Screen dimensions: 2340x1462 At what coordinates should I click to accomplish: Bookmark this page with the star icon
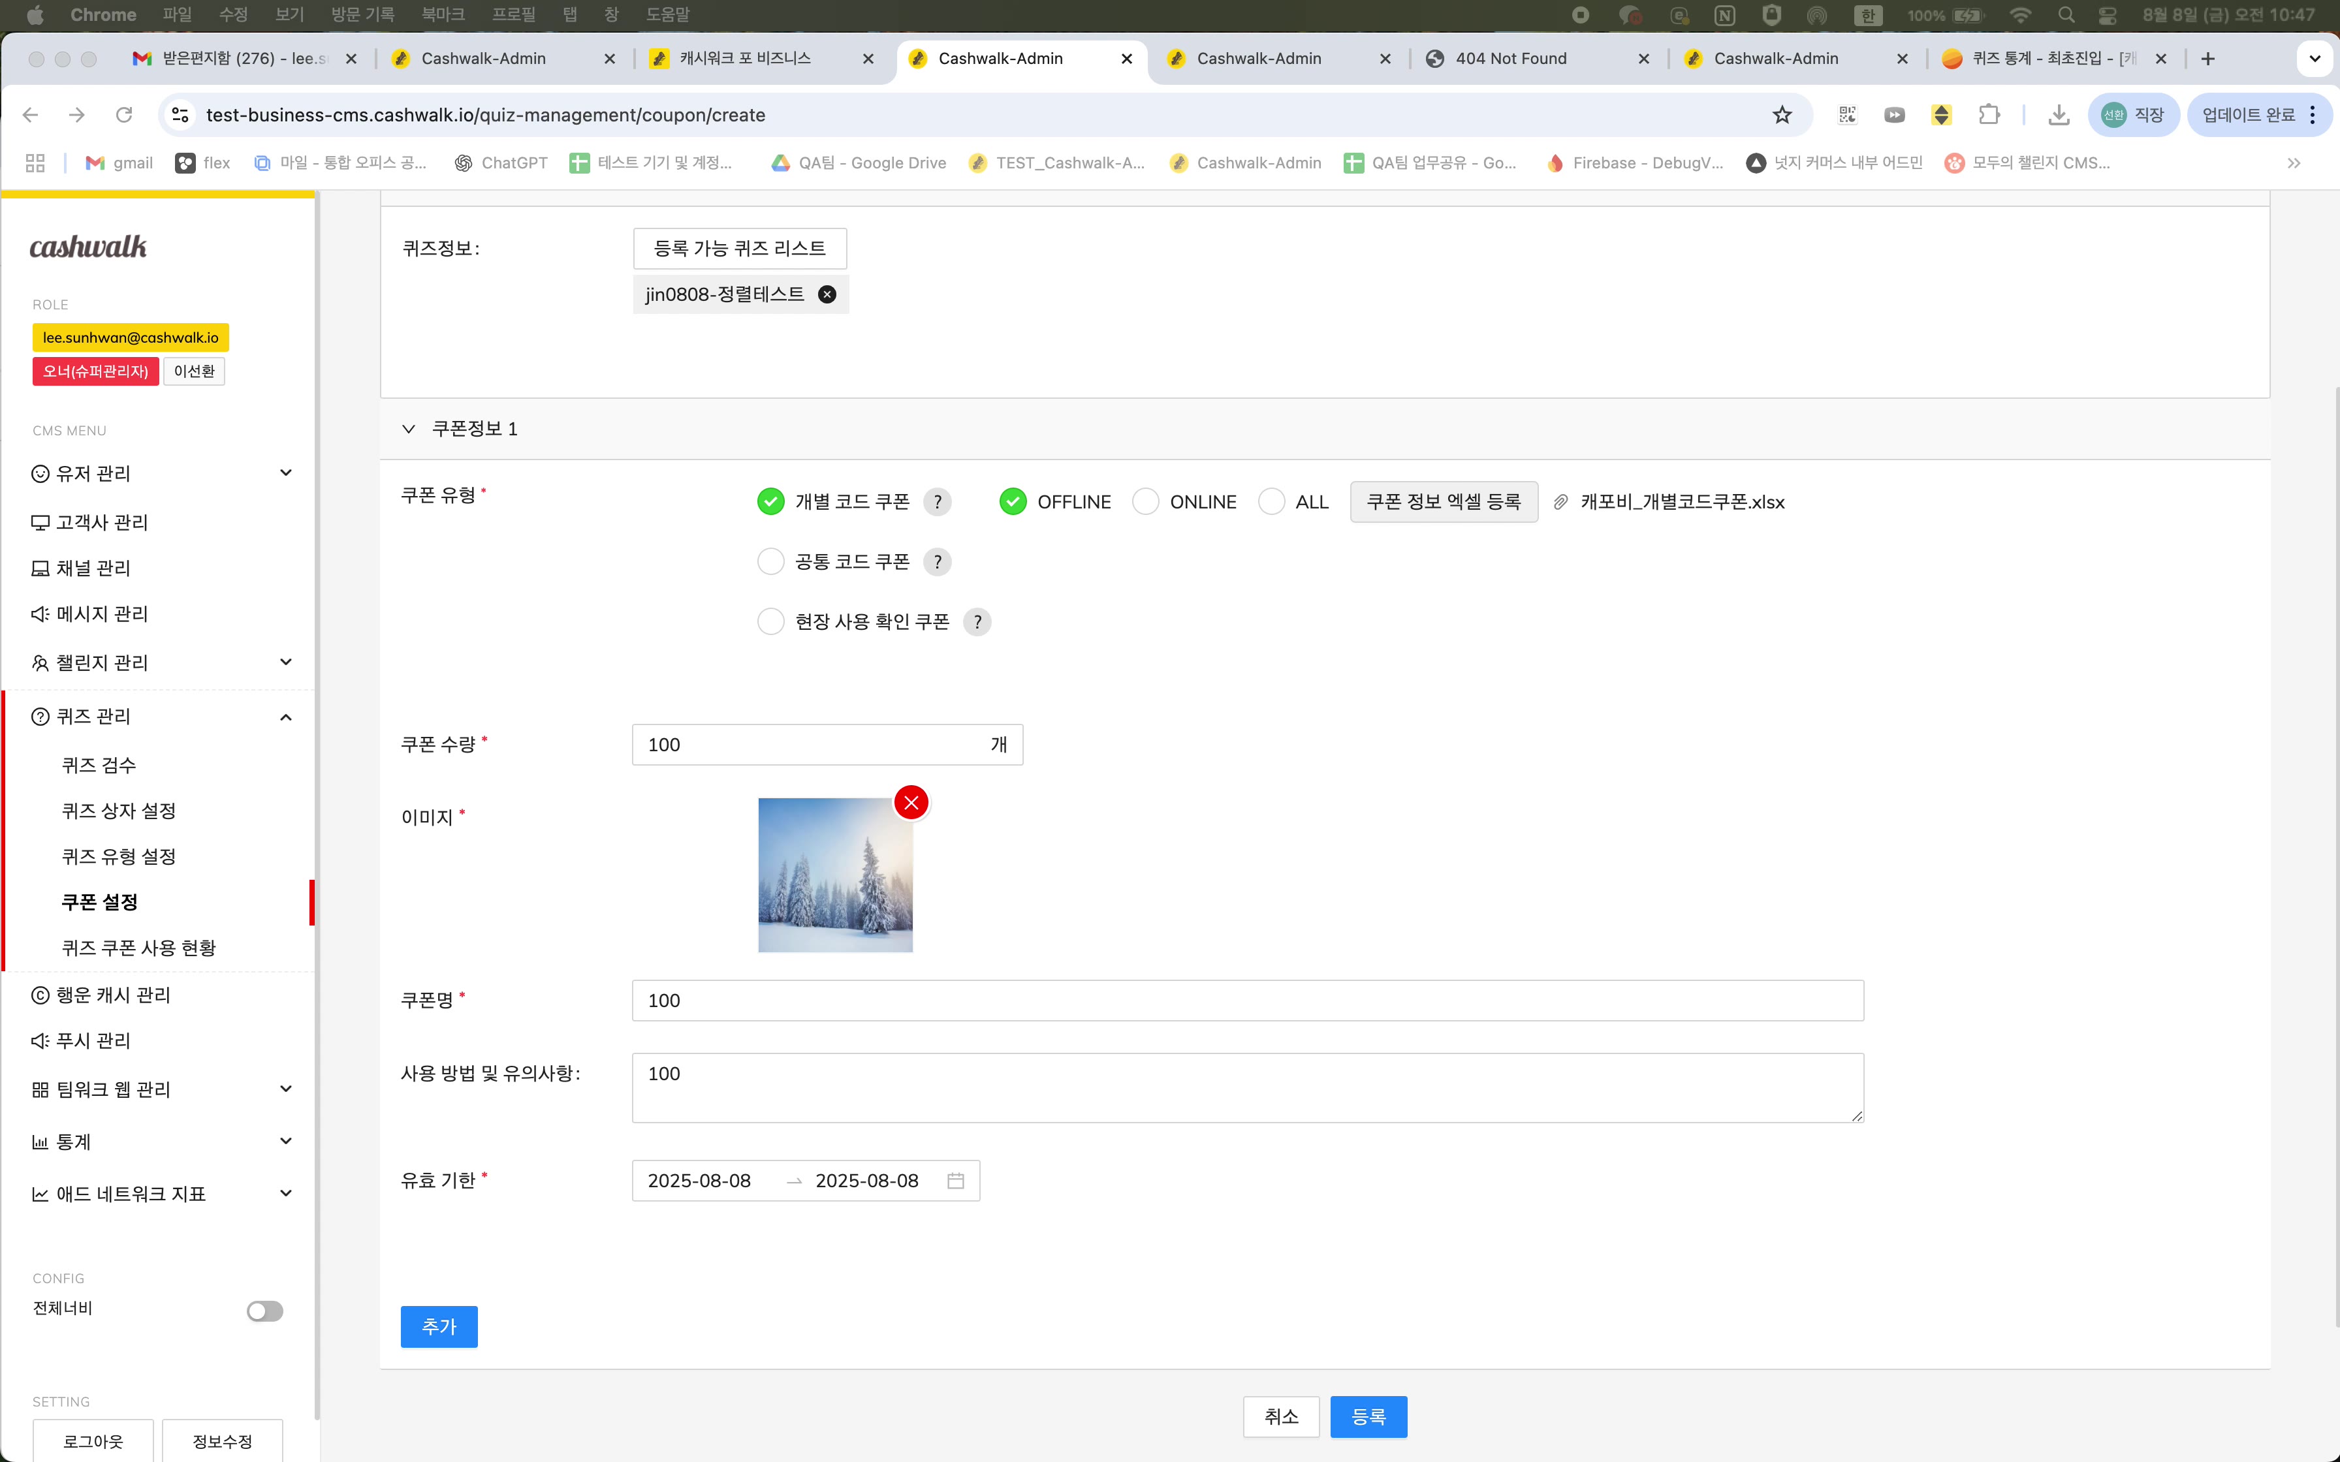(x=1782, y=115)
